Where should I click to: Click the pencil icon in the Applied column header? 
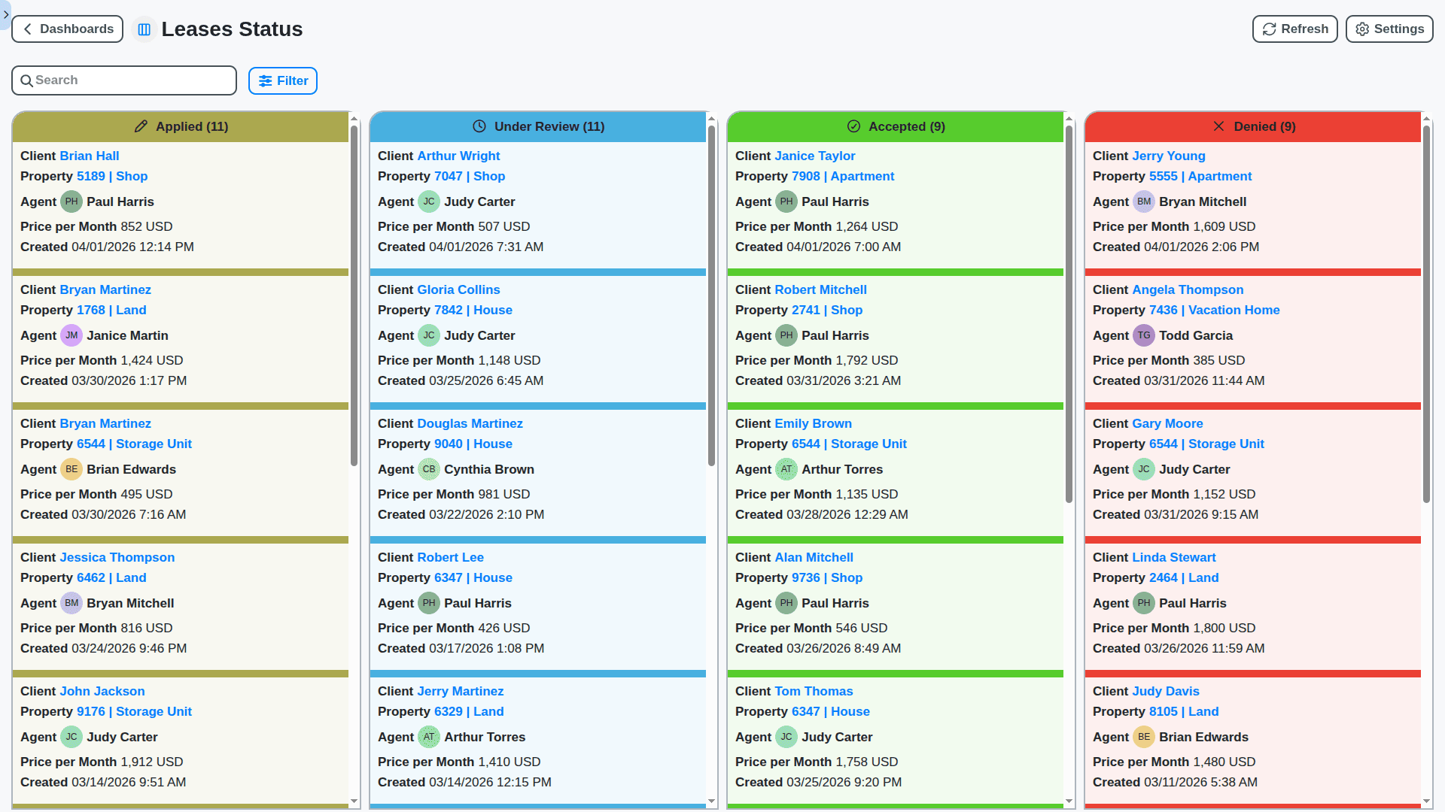click(141, 126)
